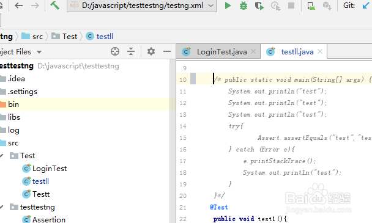Select Test package in the breadcrumb bar
Viewport: 372px width, 223px height.
click(64, 37)
